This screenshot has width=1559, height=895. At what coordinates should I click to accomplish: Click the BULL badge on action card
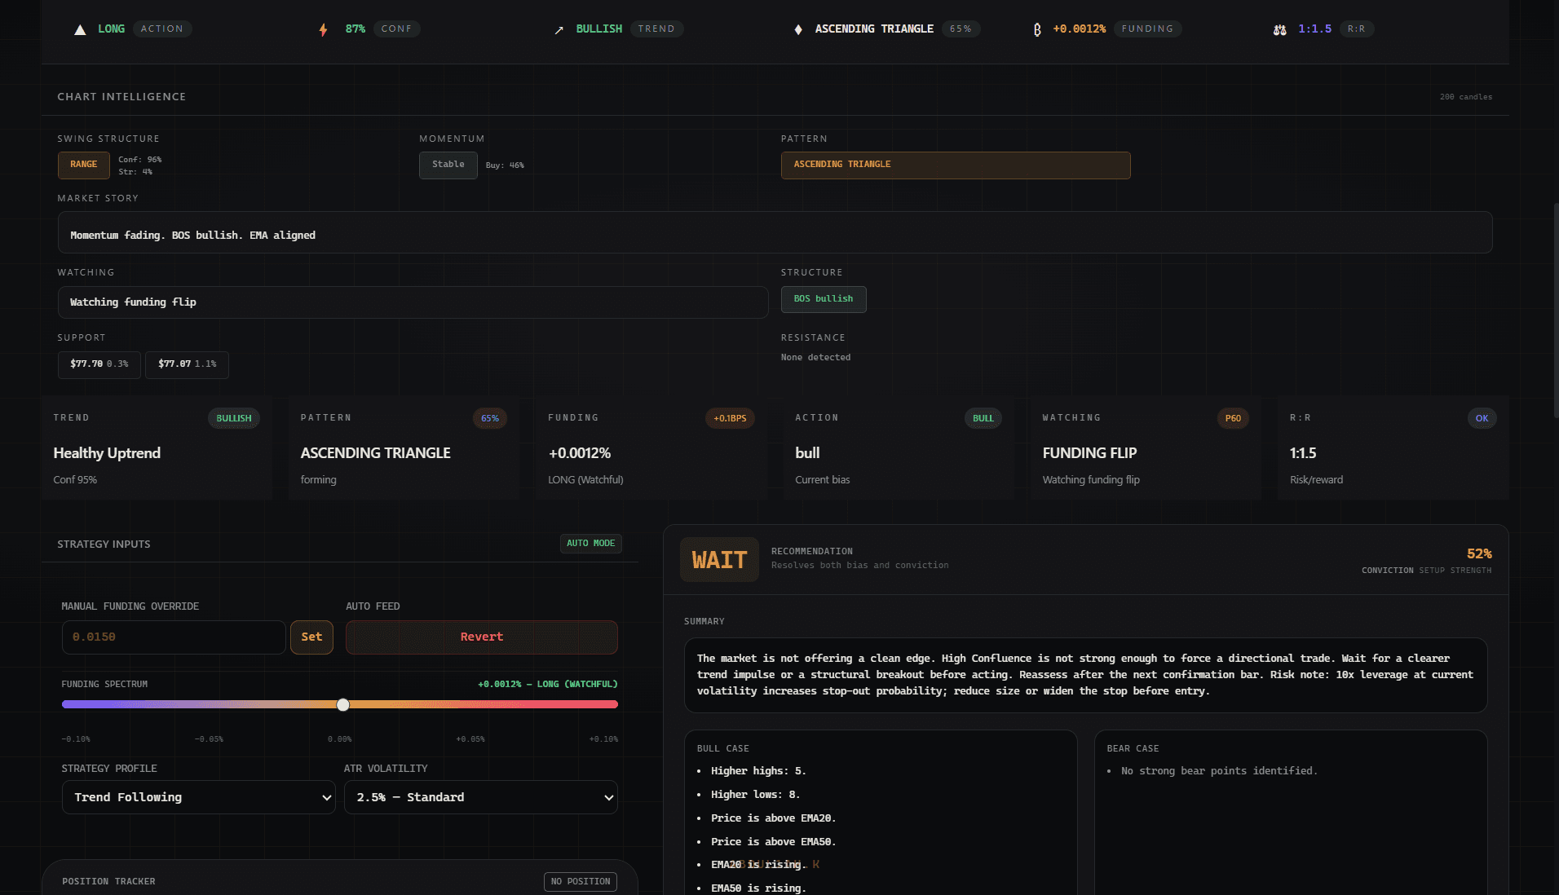[x=983, y=418]
